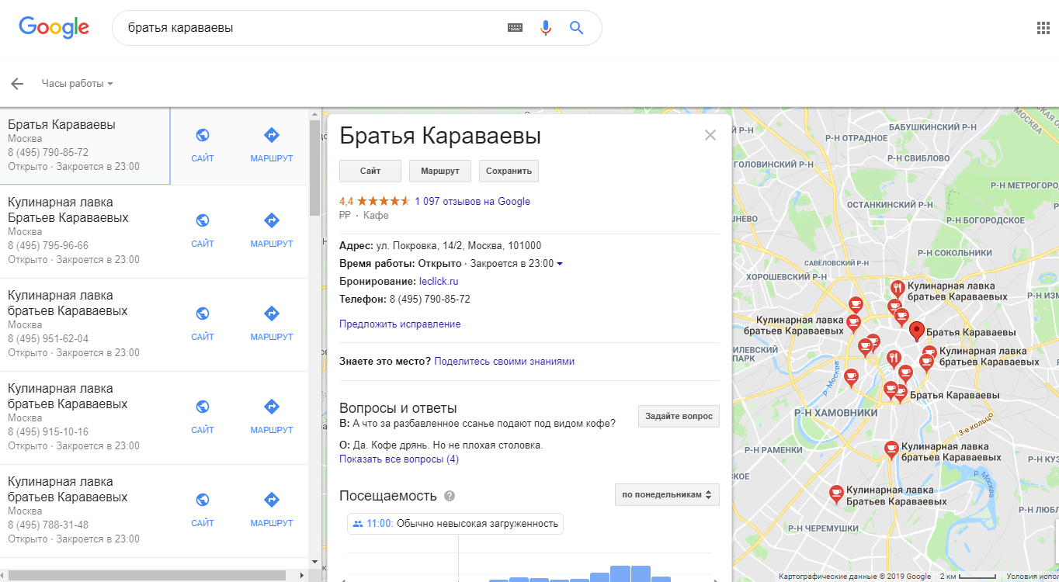Get route for listing with phone 788-31-48
The width and height of the screenshot is (1059, 582).
(x=272, y=510)
